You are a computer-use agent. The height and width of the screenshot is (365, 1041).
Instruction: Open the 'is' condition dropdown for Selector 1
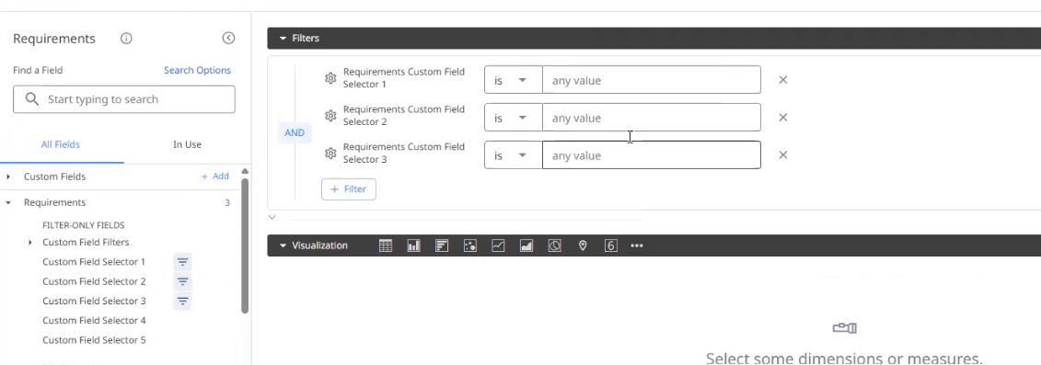point(514,80)
